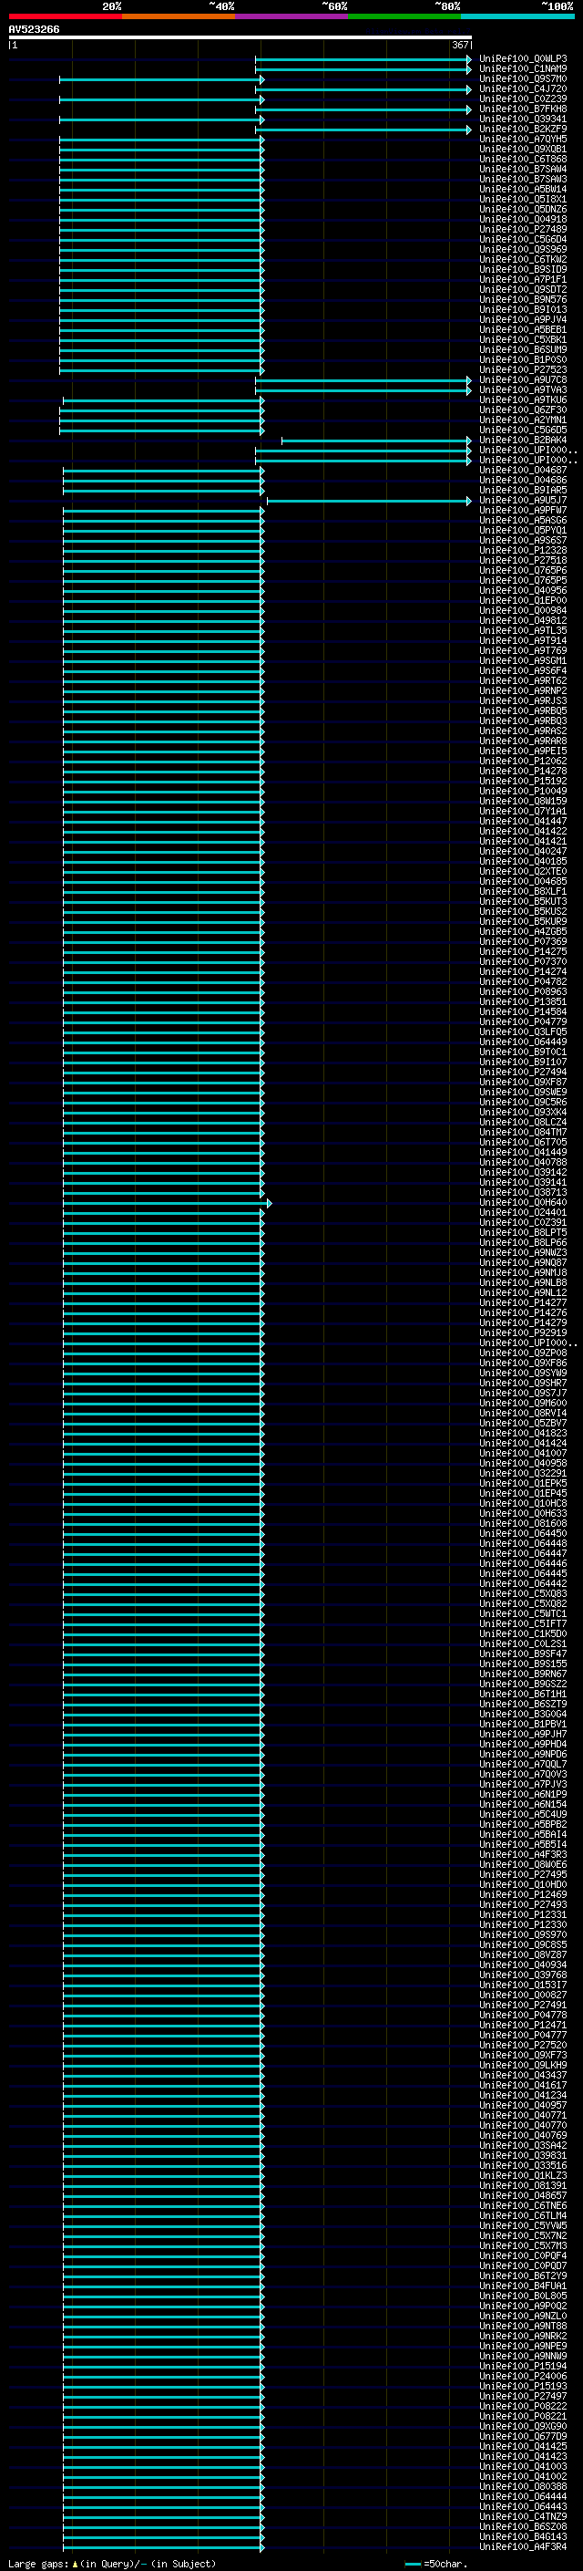This screenshot has width=583, height=2571.
Task: Click the Large gaps legend text
Action: [38, 2563]
